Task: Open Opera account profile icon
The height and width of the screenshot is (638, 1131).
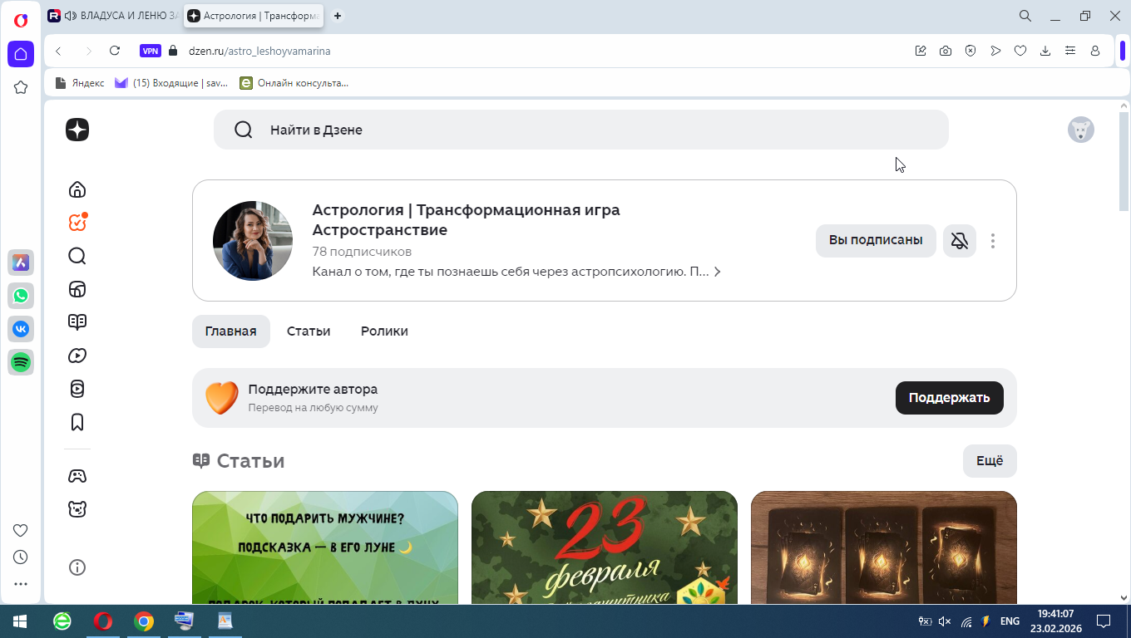Action: click(1095, 51)
